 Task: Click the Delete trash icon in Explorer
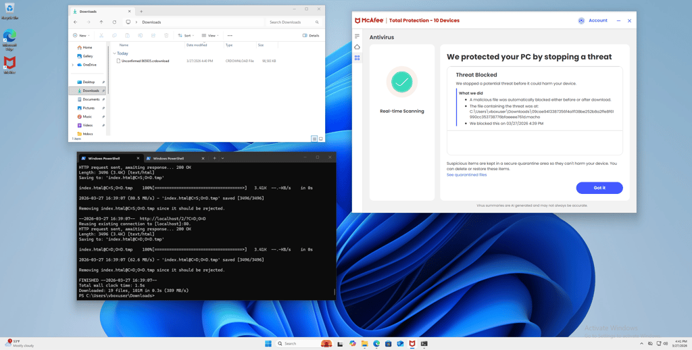point(166,35)
